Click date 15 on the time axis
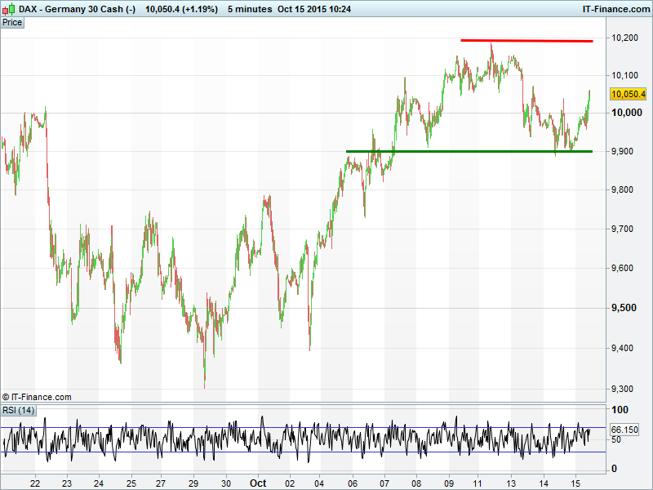 (x=575, y=483)
